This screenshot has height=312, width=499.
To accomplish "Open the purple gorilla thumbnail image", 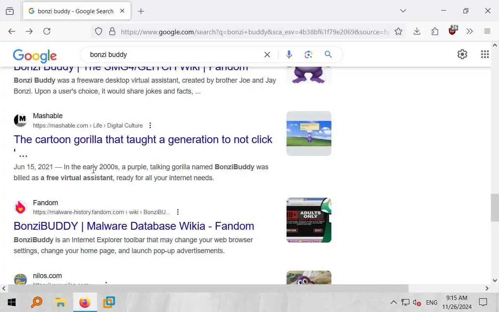I will (x=309, y=75).
